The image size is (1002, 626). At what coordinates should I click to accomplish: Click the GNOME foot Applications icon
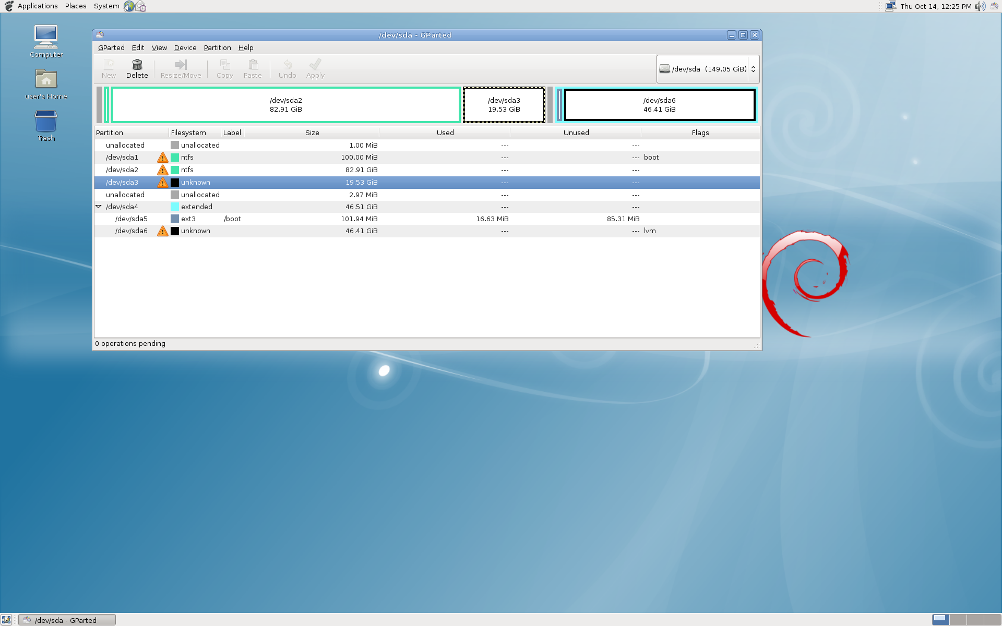(9, 6)
